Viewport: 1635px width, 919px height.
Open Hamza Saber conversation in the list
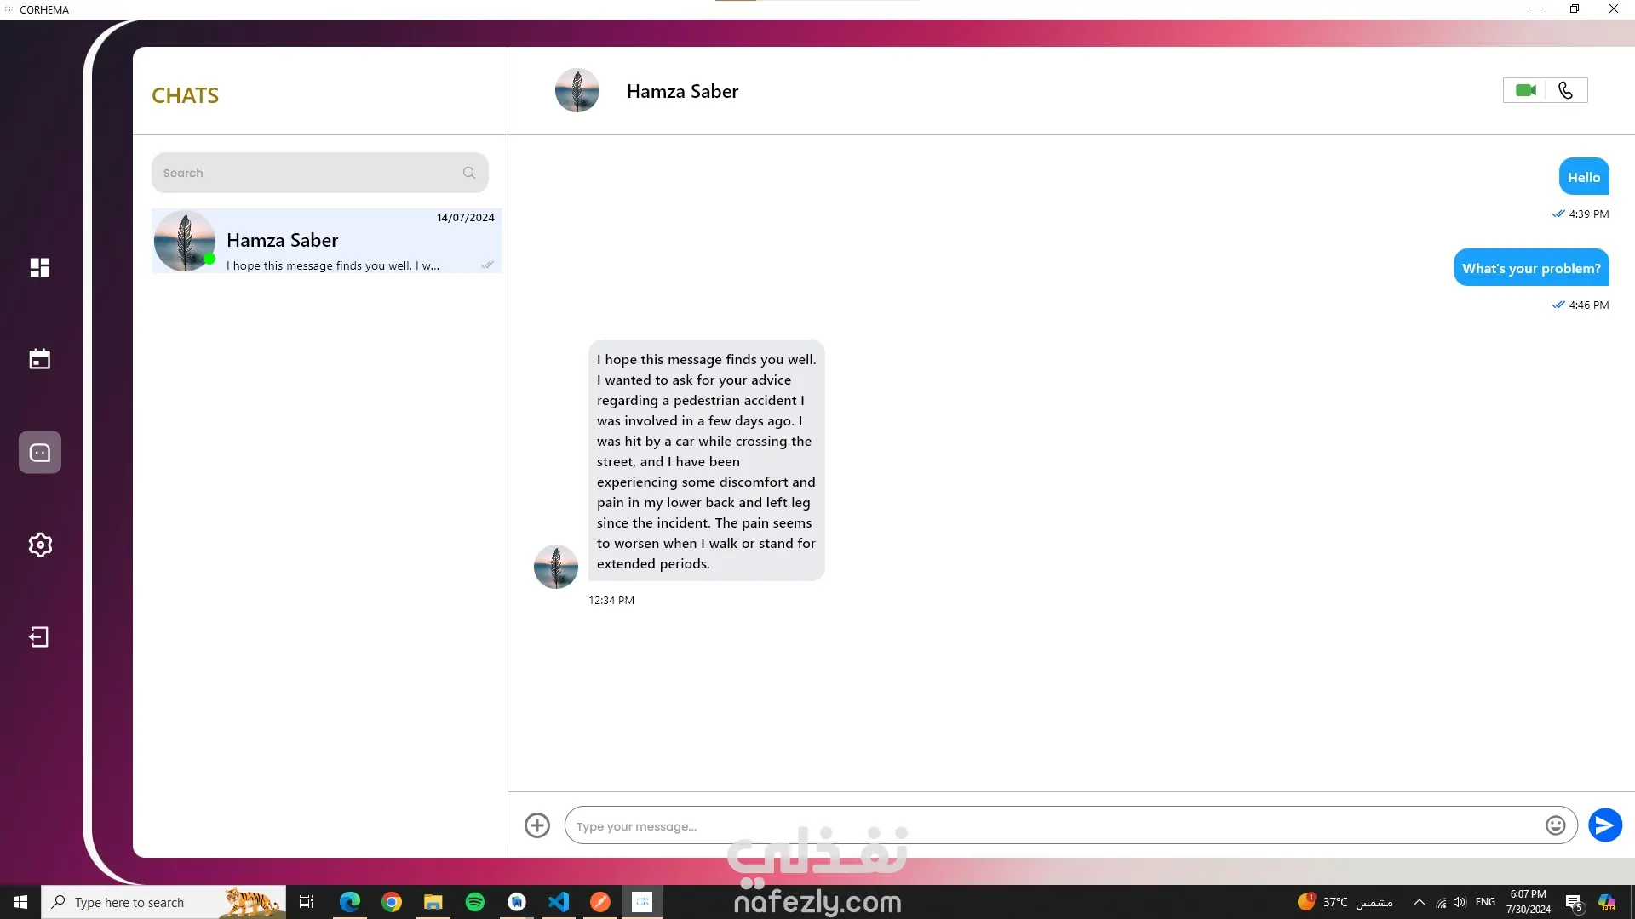[327, 242]
